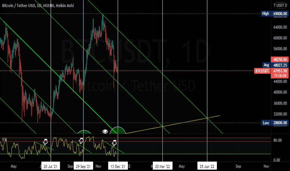Click the 80.00 RSI axis value
290x171 pixels.
pyautogui.click(x=278, y=140)
